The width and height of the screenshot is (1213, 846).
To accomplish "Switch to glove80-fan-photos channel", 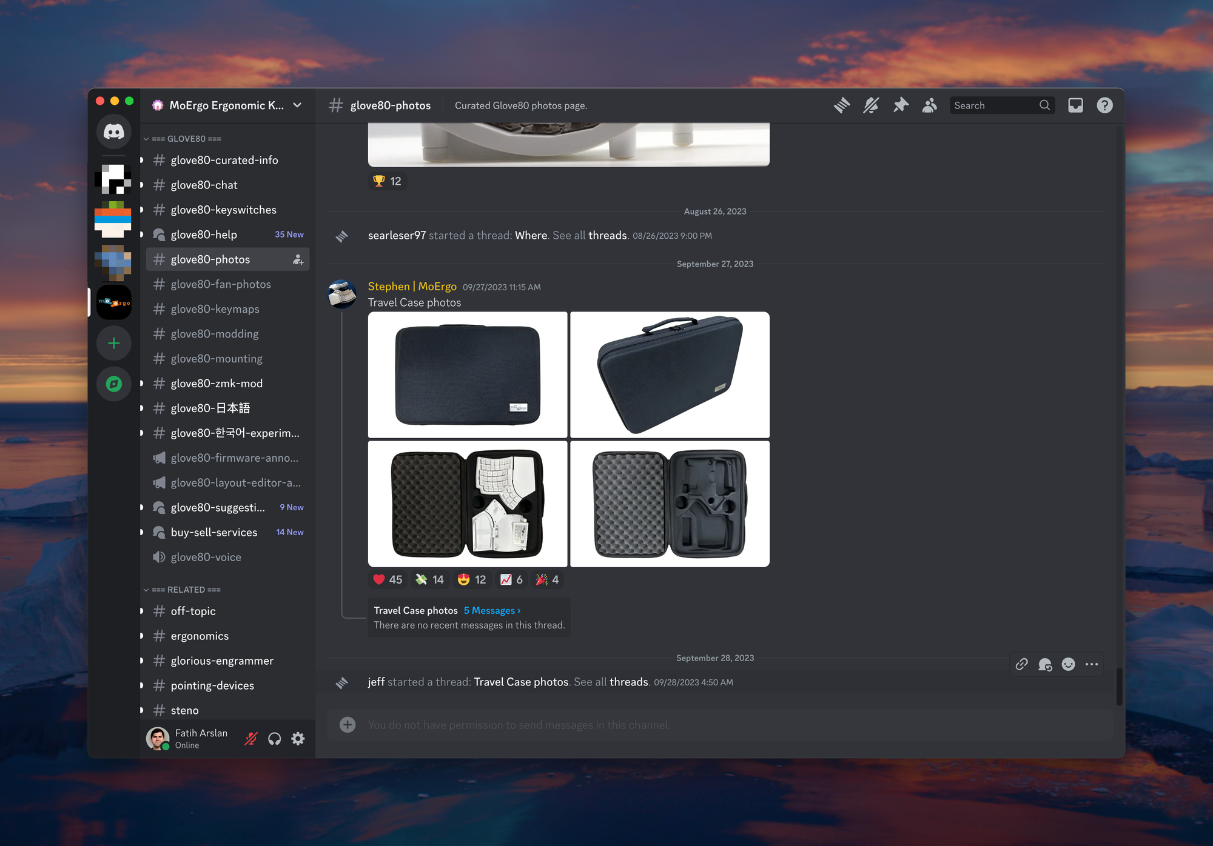I will point(221,284).
